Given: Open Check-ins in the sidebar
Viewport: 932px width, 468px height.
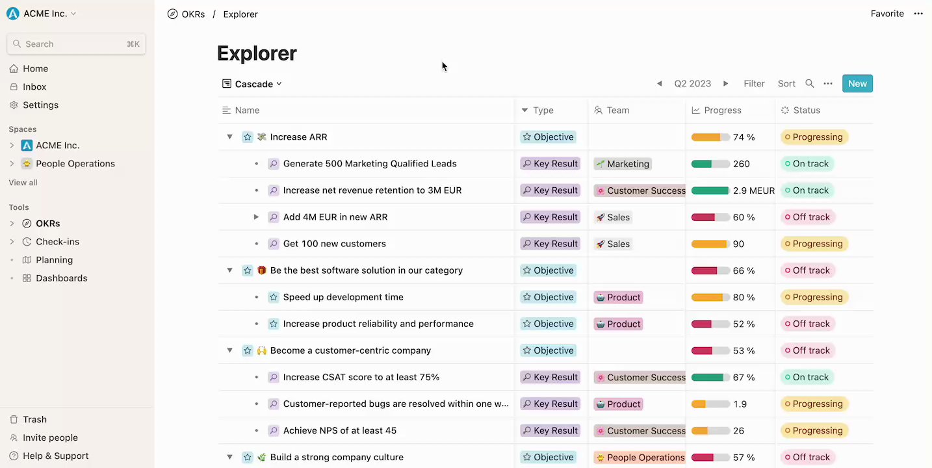Looking at the screenshot, I should tap(57, 242).
